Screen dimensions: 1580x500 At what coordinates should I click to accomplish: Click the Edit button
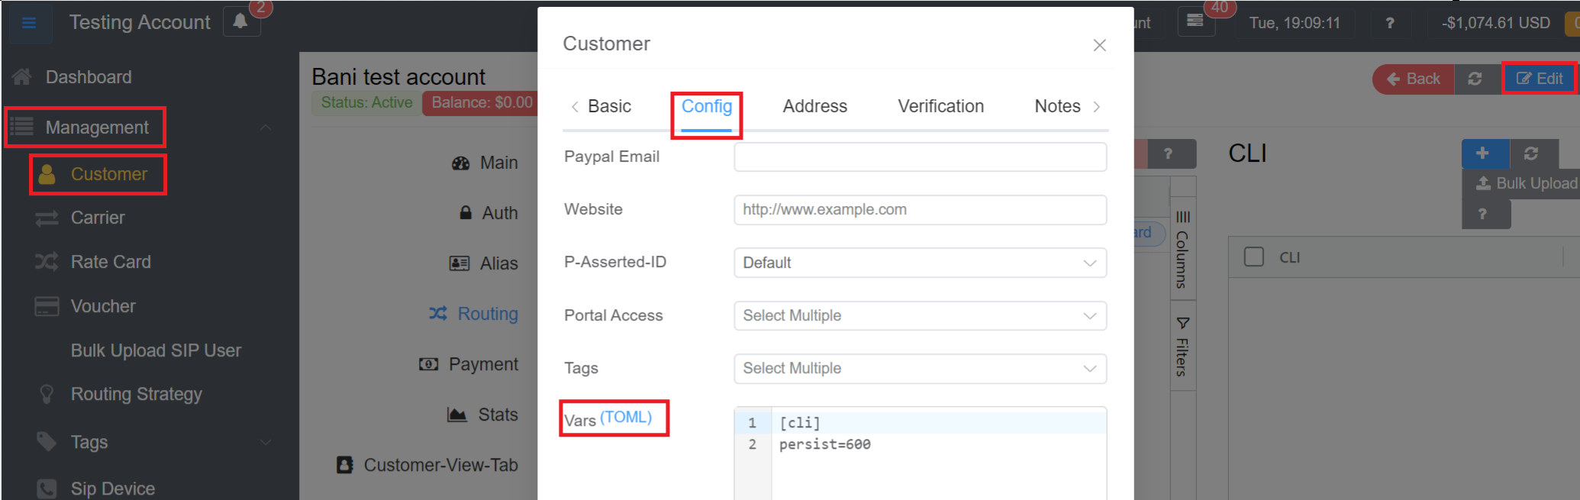click(x=1539, y=79)
